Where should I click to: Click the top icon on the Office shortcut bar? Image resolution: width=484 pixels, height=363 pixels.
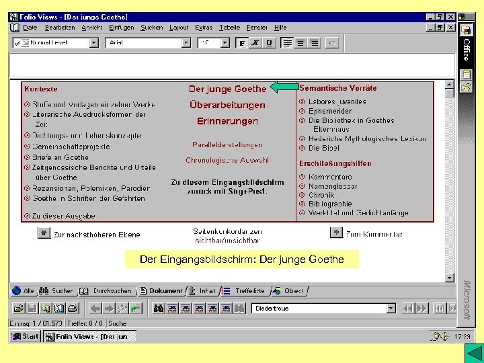(466, 30)
